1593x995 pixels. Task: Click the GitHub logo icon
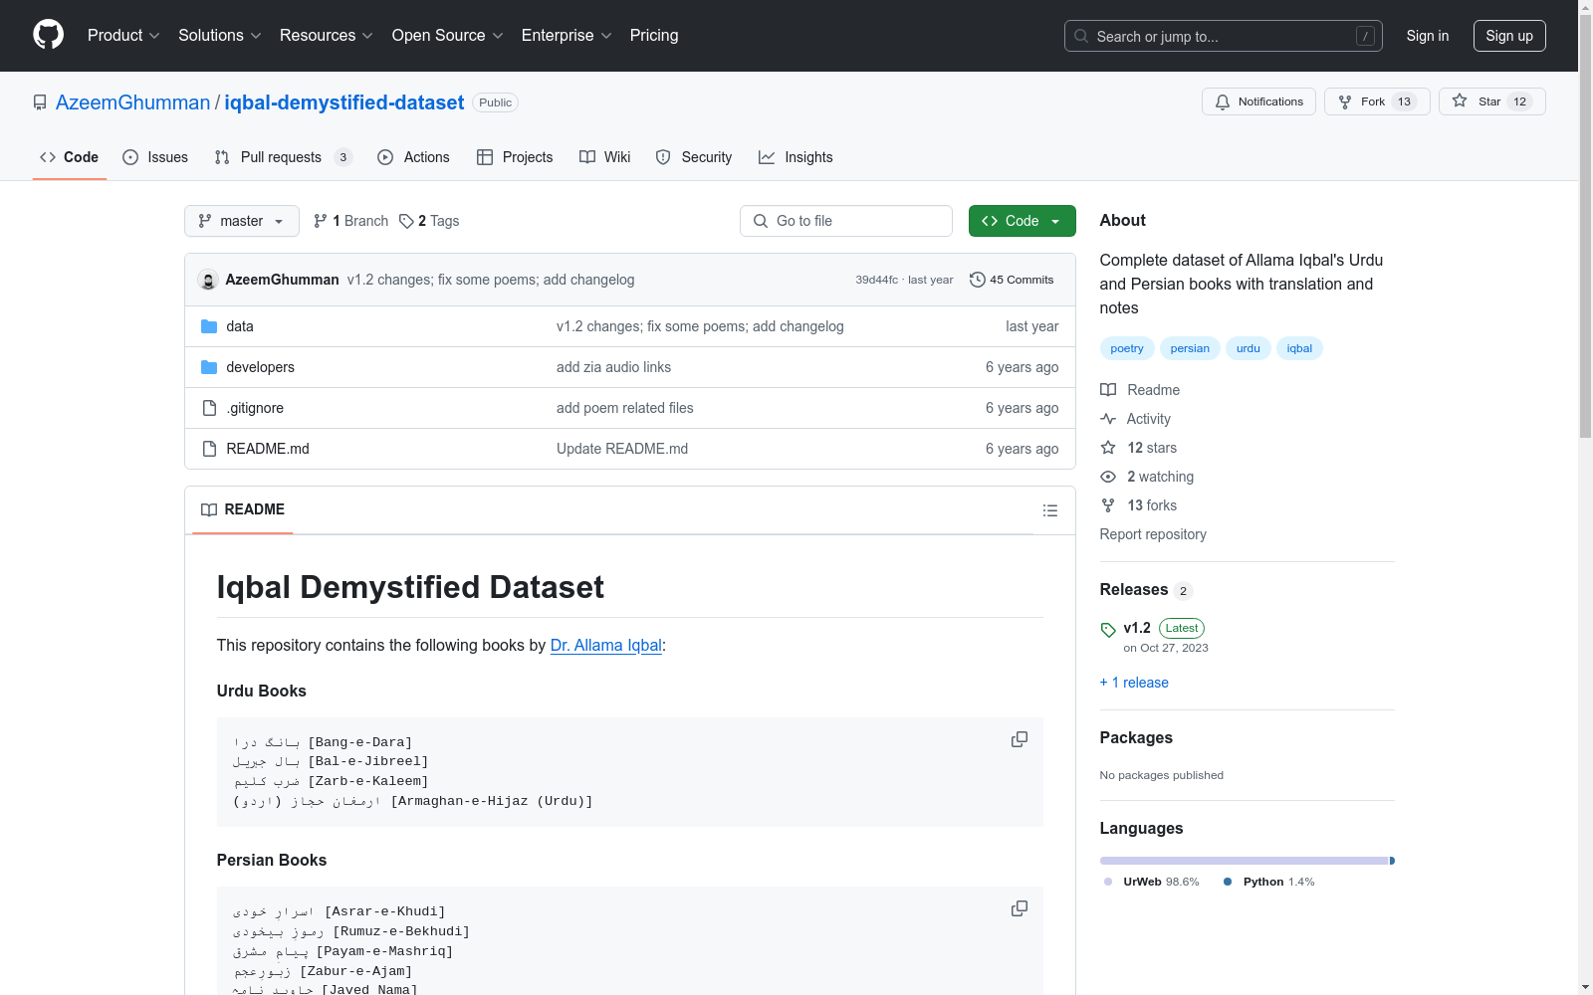[48, 35]
